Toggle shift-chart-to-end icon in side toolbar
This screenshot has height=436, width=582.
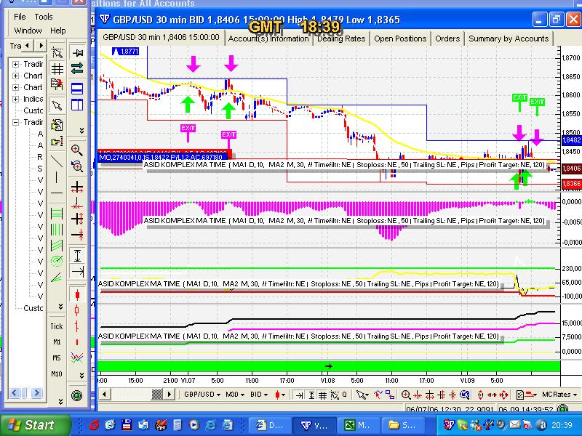pos(77,272)
